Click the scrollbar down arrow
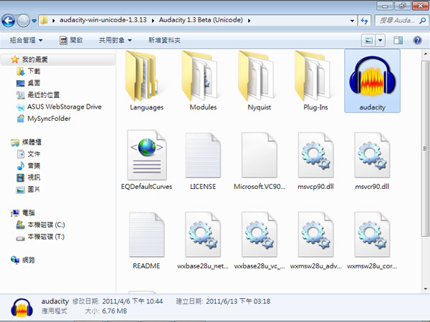Image resolution: width=430 pixels, height=322 pixels. click(x=425, y=288)
